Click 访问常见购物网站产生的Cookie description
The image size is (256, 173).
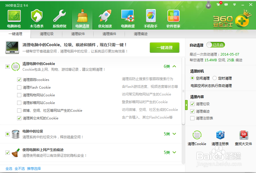(146, 94)
